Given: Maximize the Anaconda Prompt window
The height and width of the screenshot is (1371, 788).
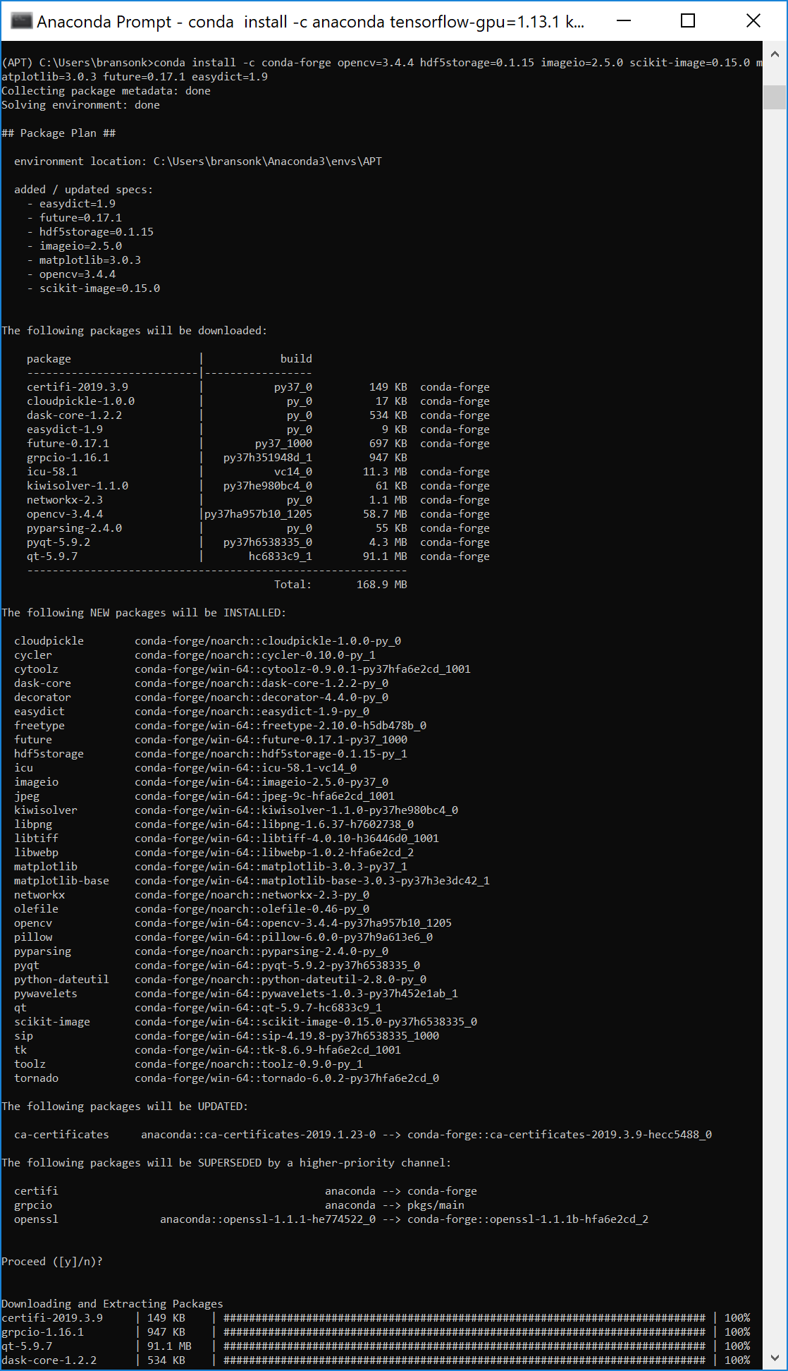Looking at the screenshot, I should pos(688,21).
